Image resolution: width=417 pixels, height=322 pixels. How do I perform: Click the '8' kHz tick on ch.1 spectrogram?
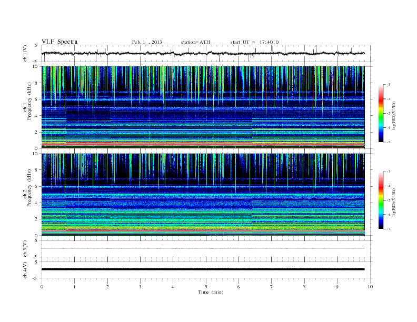[36, 83]
